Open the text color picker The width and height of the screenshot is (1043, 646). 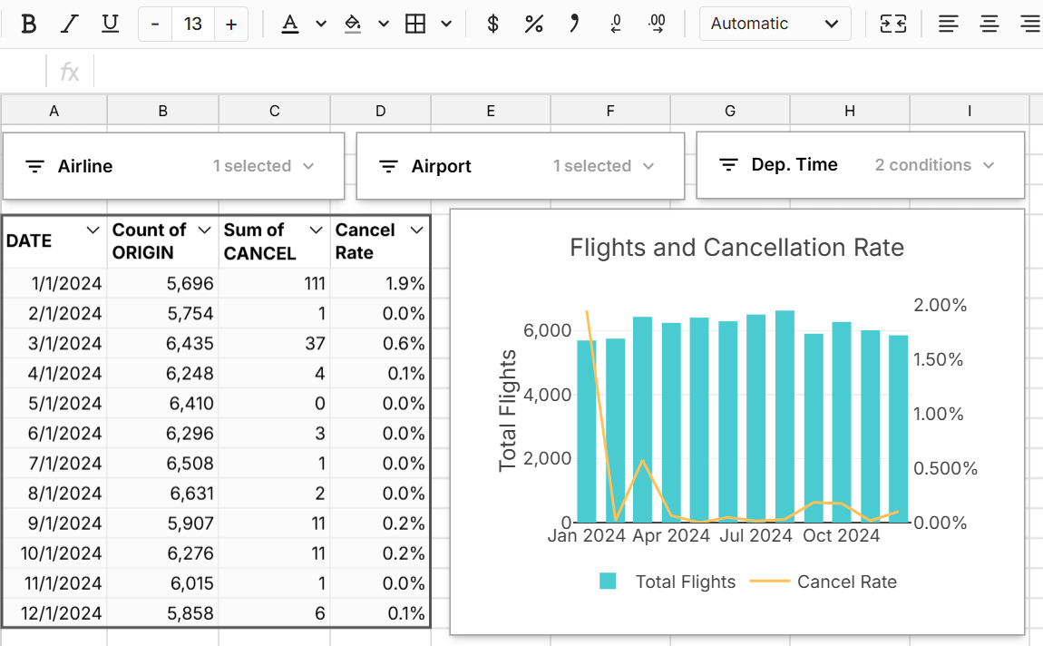tap(290, 24)
